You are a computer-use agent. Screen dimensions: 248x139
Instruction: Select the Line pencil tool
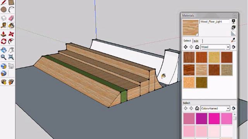[x=3, y=2]
